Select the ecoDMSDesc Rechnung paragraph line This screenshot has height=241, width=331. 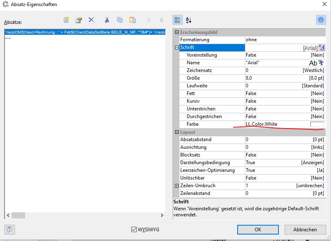pyautogui.click(x=85, y=32)
